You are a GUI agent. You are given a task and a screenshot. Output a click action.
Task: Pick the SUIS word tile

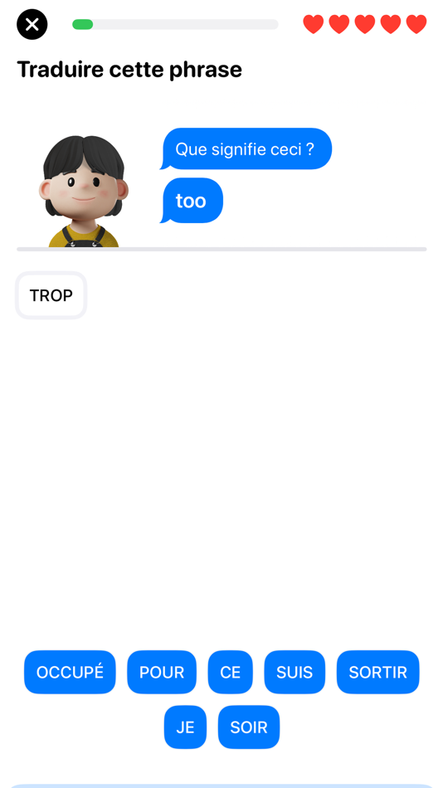[x=295, y=672]
